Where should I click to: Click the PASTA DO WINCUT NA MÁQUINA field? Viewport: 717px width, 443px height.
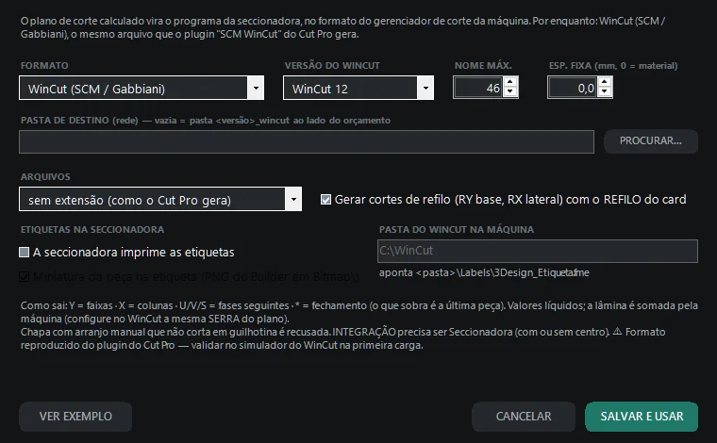[538, 251]
